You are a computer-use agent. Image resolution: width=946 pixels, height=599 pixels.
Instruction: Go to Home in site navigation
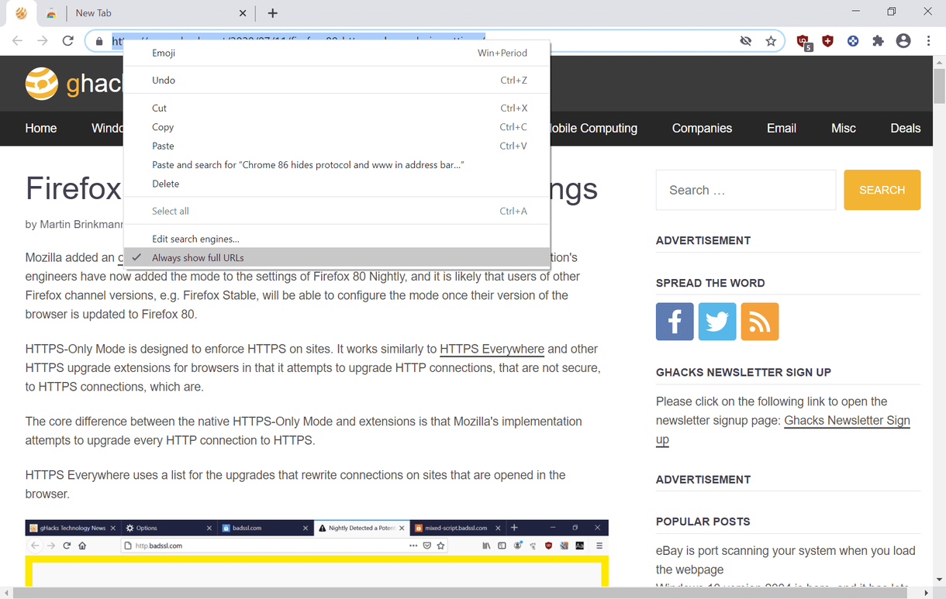pos(41,129)
